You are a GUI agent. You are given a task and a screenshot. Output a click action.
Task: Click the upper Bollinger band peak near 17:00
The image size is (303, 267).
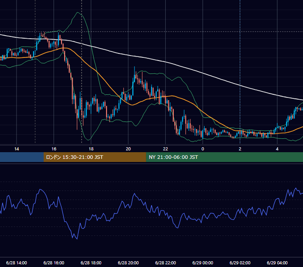click(78, 12)
